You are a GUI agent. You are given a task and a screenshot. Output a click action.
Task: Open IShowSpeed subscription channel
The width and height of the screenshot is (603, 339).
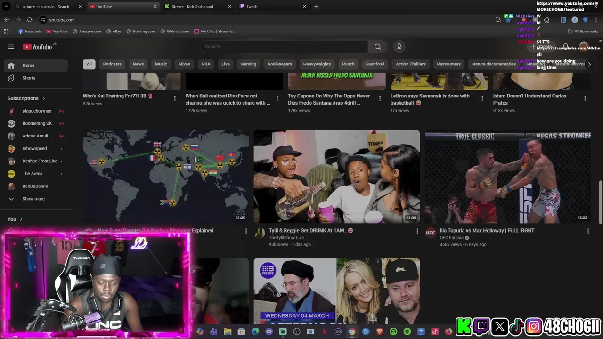34,148
